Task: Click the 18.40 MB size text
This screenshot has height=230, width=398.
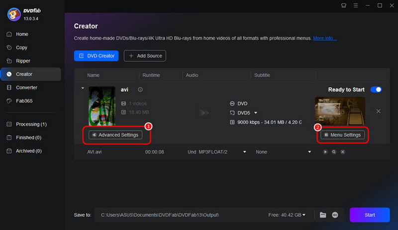Action: tap(139, 112)
